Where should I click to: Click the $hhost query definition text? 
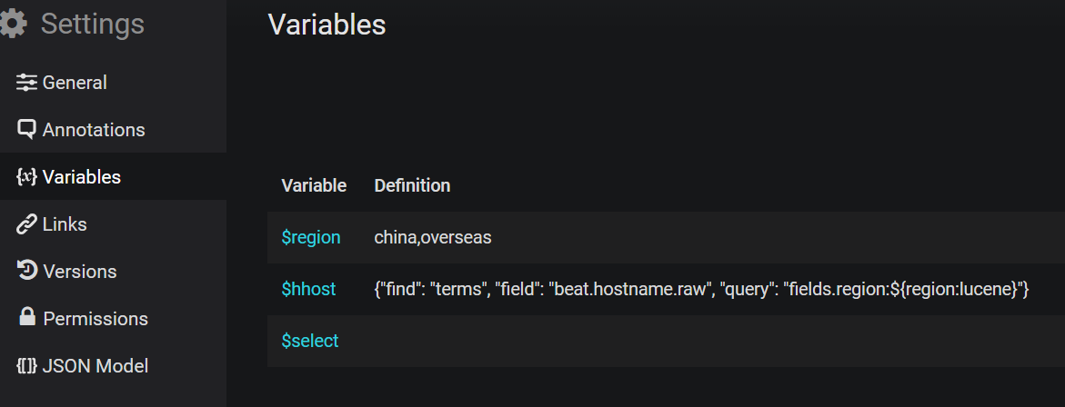point(702,290)
